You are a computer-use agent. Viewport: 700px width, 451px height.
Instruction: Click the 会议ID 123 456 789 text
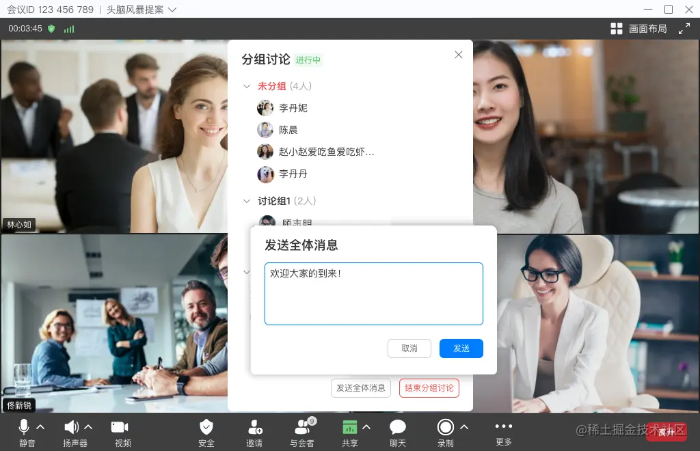tap(50, 10)
